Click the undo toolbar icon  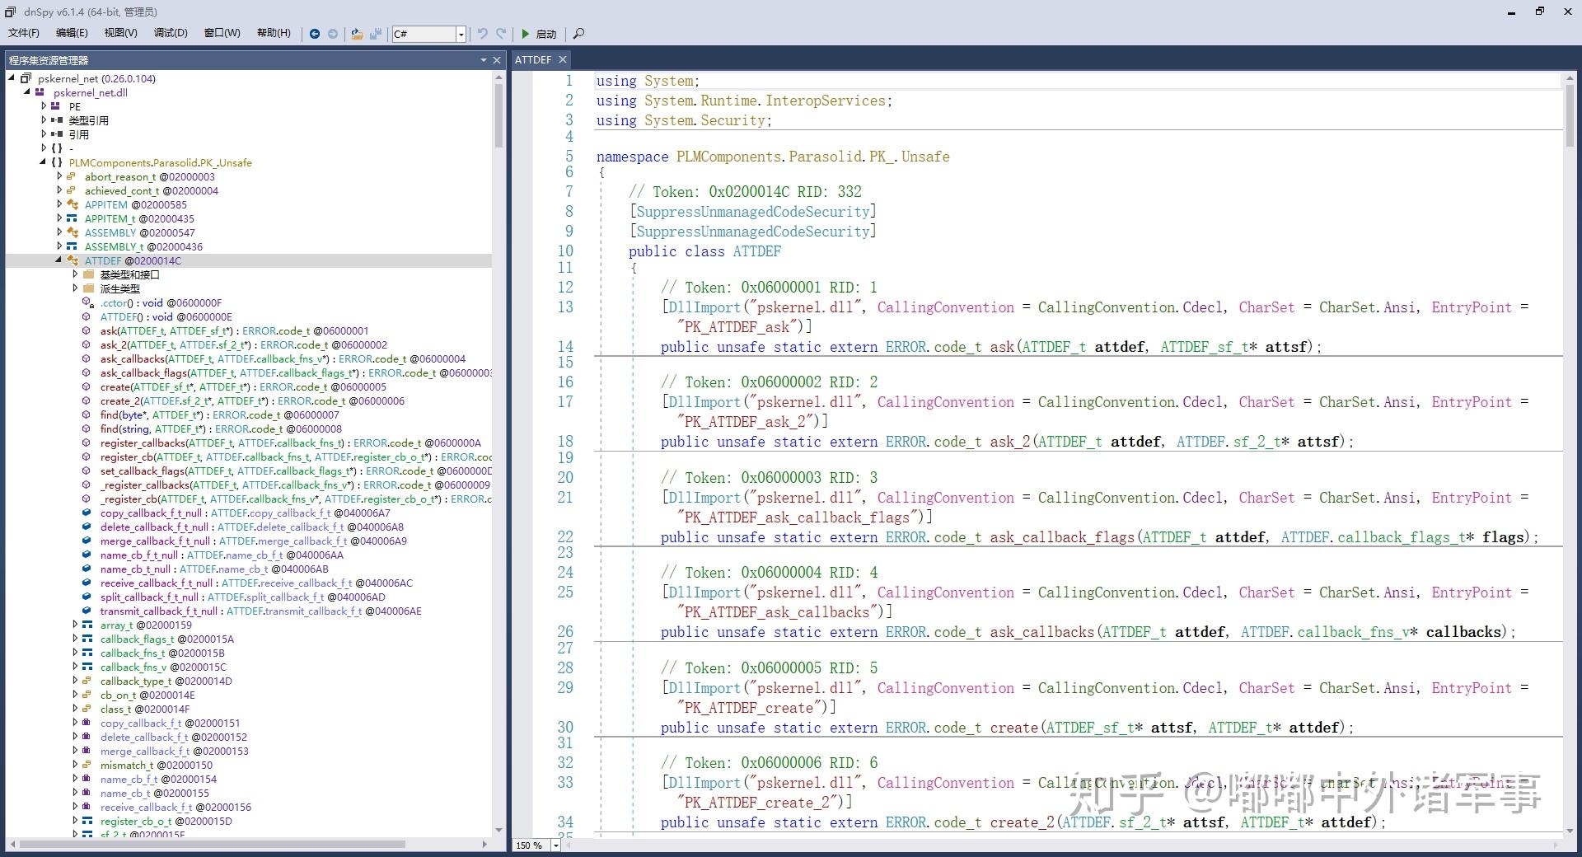(x=483, y=34)
